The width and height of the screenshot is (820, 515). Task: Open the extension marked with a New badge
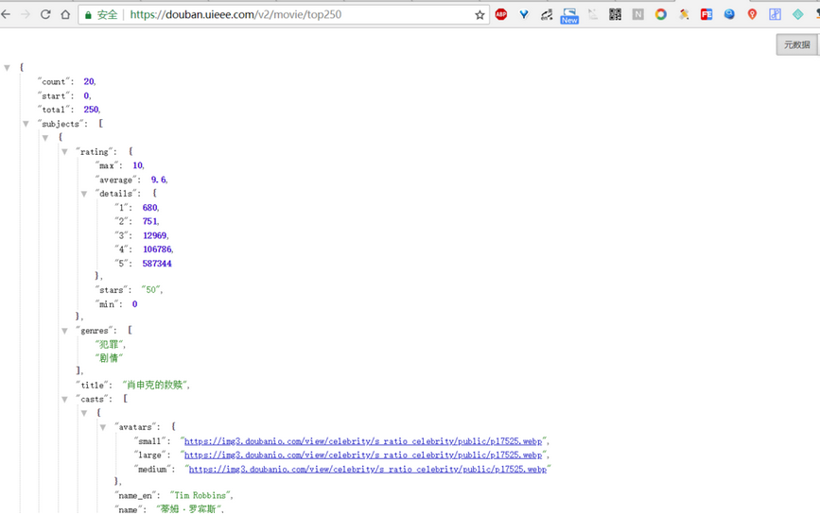click(x=569, y=16)
